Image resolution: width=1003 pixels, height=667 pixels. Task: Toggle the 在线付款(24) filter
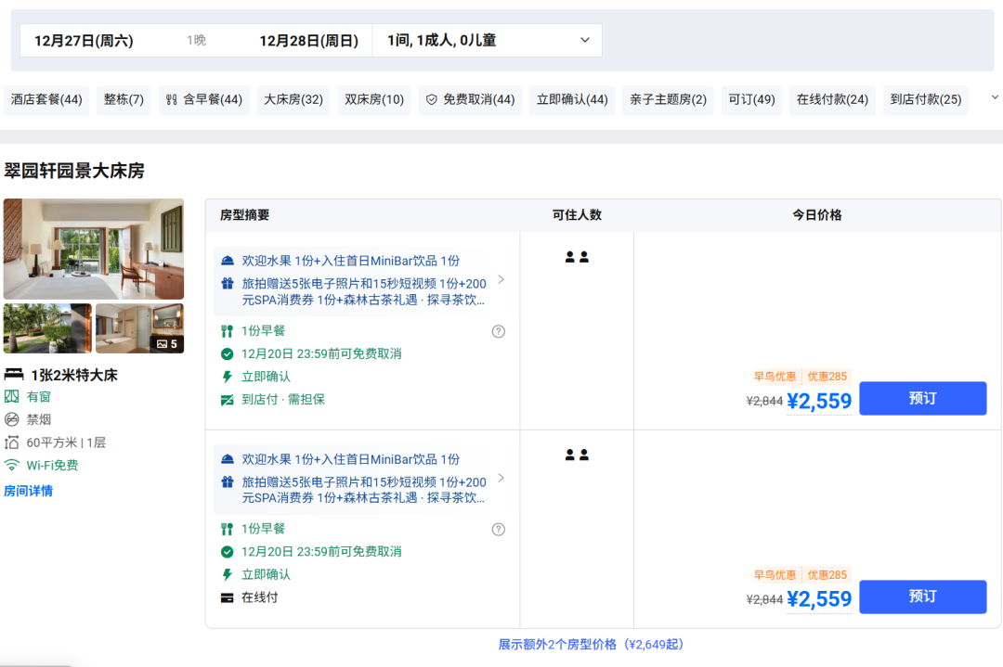(832, 99)
